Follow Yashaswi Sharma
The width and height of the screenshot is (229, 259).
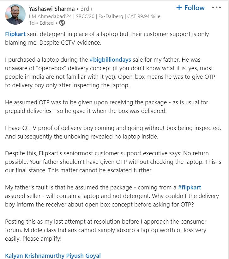click(x=190, y=8)
